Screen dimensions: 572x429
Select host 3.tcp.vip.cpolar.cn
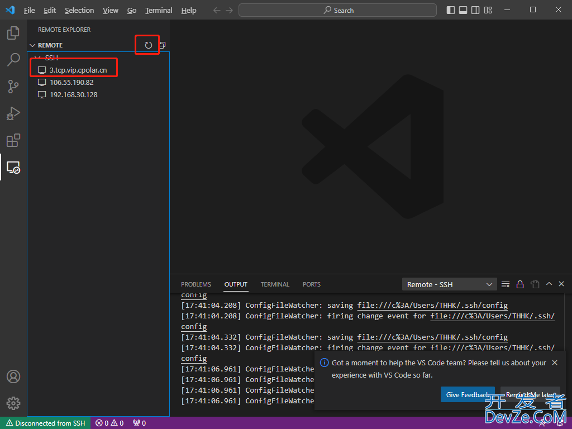coord(78,70)
